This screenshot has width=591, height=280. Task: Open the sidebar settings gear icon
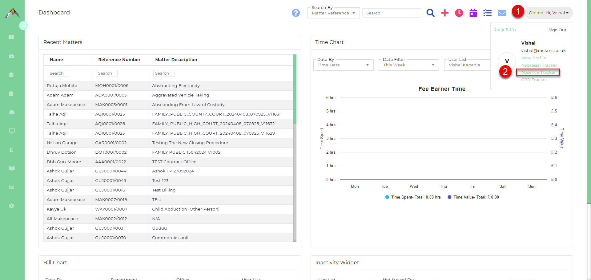coord(12,206)
